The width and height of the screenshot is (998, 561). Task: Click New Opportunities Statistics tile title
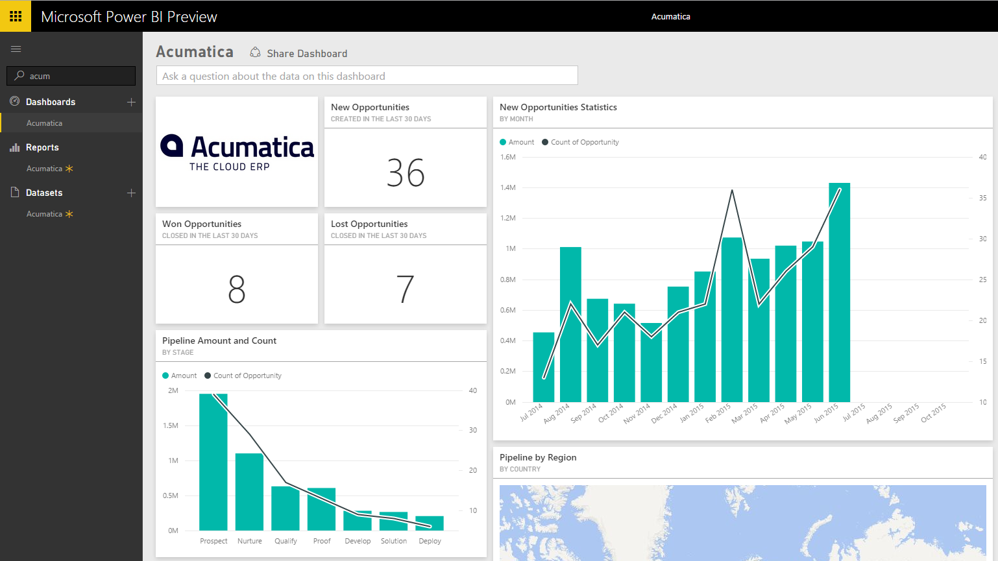(x=558, y=107)
